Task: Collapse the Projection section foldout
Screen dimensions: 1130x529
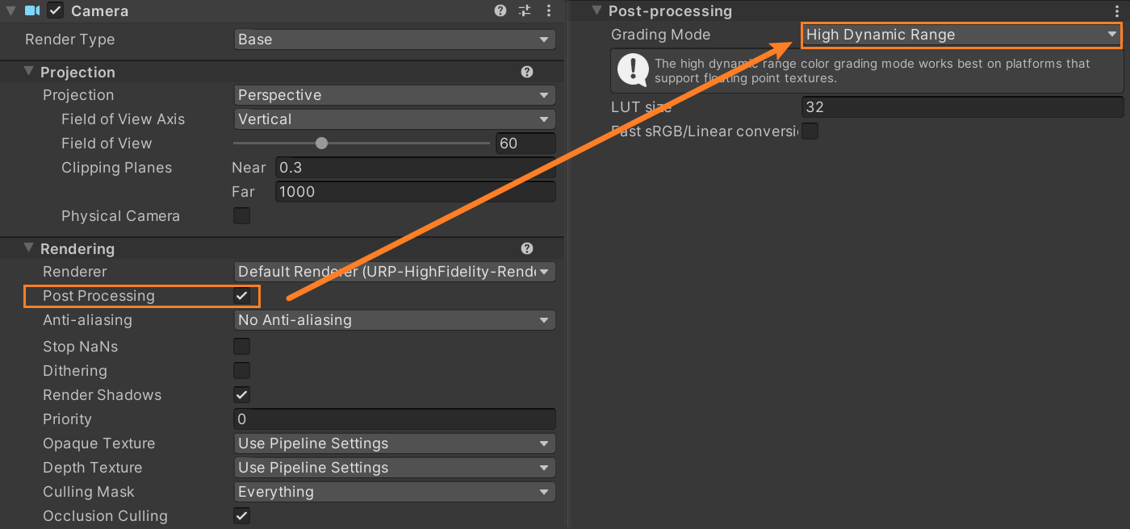Action: pyautogui.click(x=29, y=72)
